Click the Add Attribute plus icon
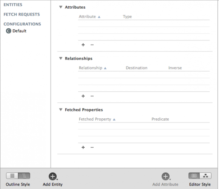 tap(165, 176)
